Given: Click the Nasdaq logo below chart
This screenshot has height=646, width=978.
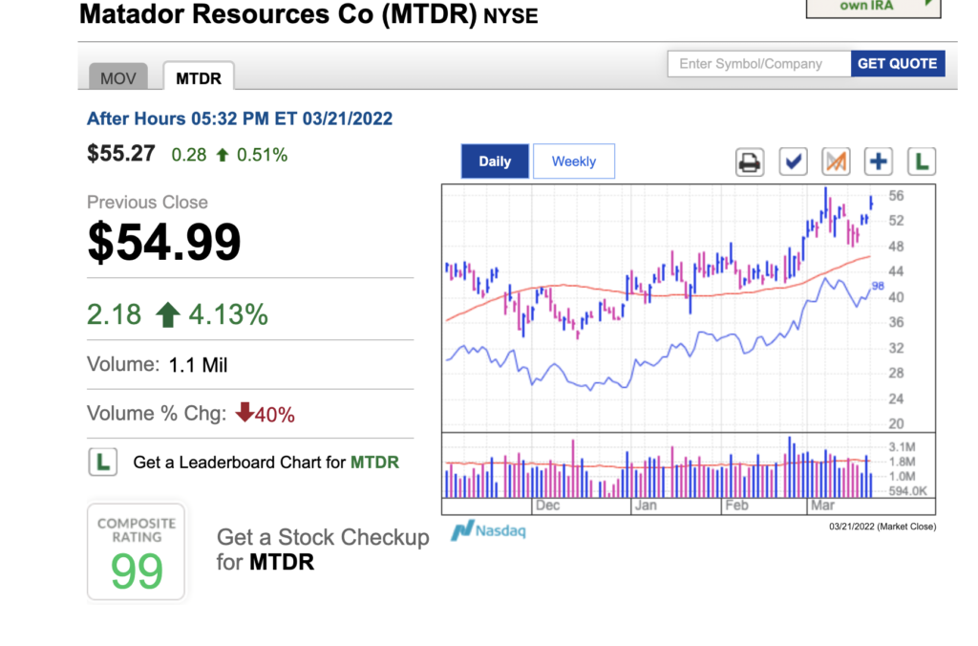Looking at the screenshot, I should click(x=489, y=531).
